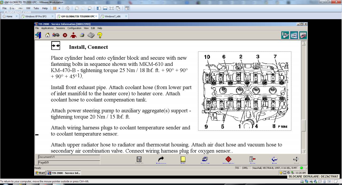342x185 pixels.
Task: Click the first teal car icon, top right
Action: [285, 35]
